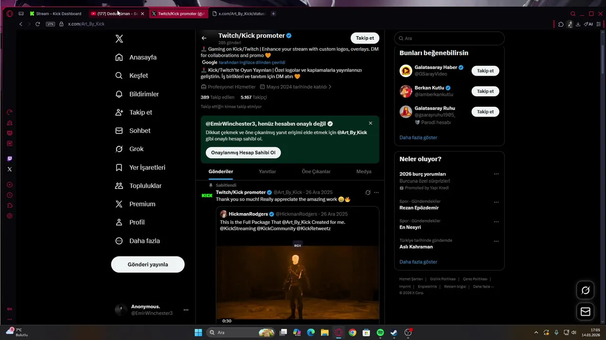Switch to the Öne Çıkanlar tab
The width and height of the screenshot is (606, 340).
point(316,171)
